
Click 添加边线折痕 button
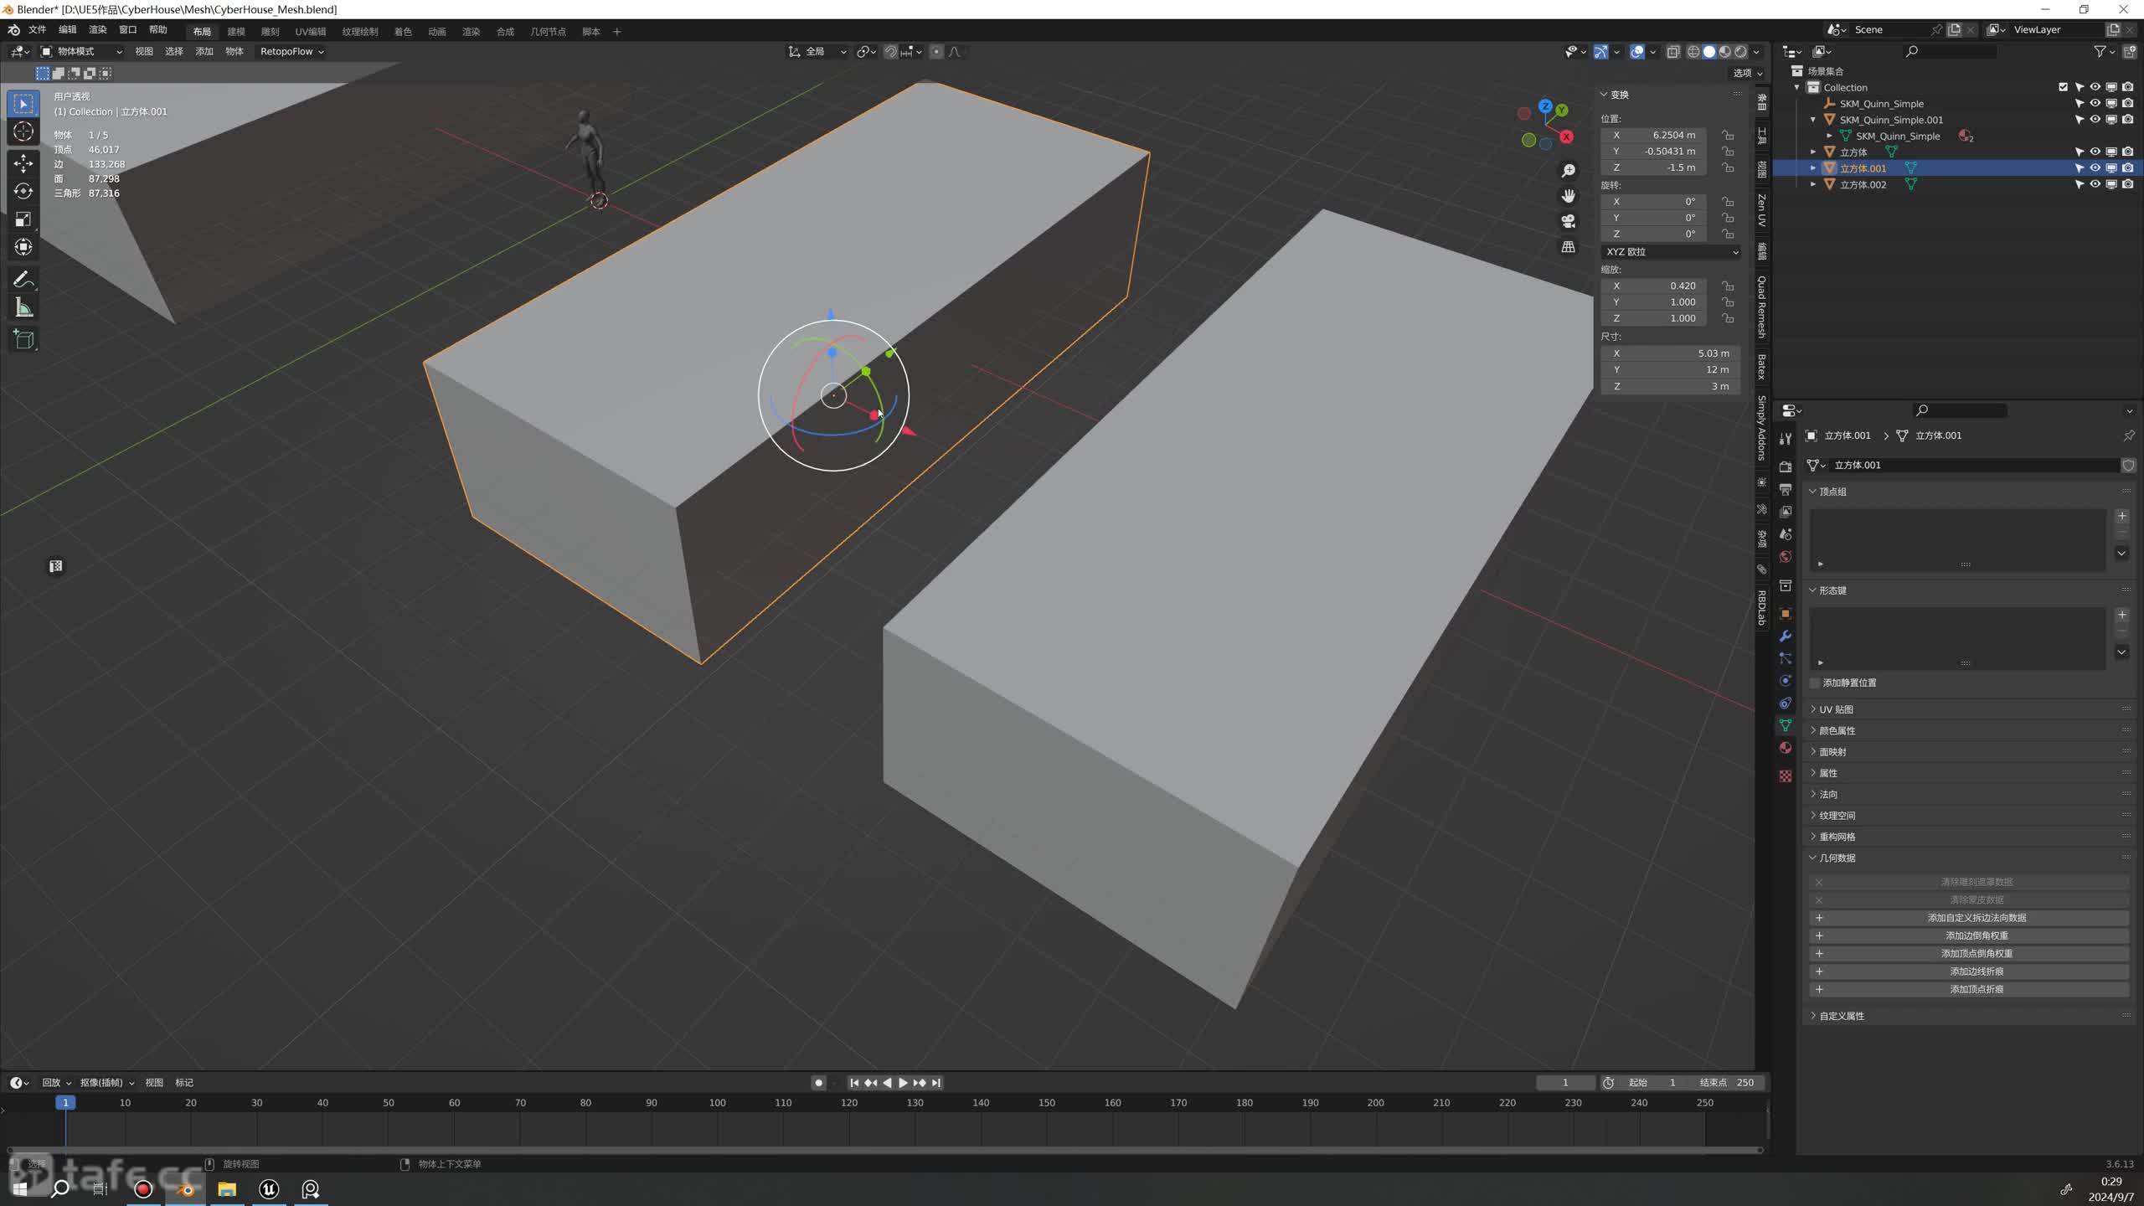pos(1969,971)
